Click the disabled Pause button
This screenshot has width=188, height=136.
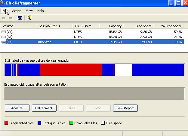tap(71, 108)
